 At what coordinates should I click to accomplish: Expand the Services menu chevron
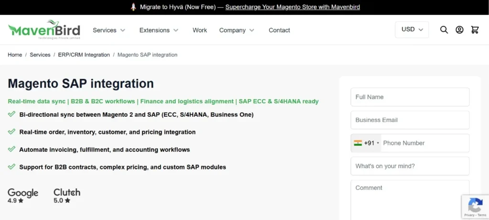(123, 30)
